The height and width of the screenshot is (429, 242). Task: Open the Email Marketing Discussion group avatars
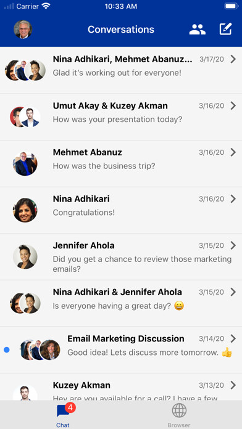[40, 349]
